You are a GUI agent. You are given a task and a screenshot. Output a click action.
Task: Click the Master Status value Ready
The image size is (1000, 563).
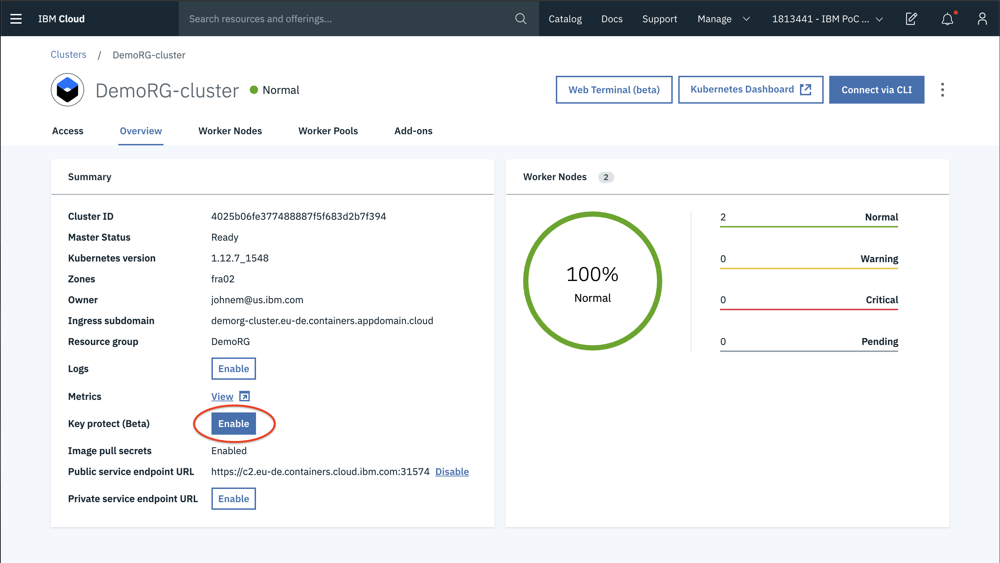(x=224, y=237)
